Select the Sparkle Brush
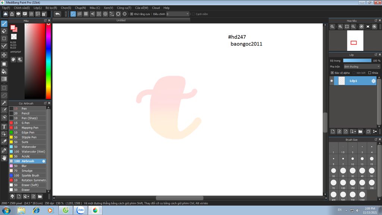382x215 pixels. pyautogui.click(x=28, y=175)
